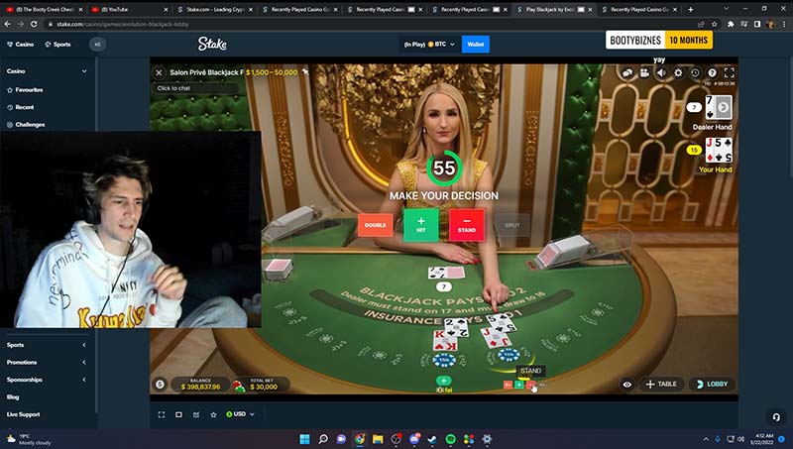Screen dimensions: 793x449
Task: Toggle the eye visibility icon near Table
Action: pyautogui.click(x=627, y=385)
